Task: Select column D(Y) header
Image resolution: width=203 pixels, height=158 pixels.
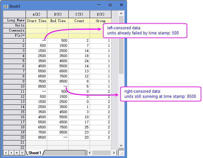Action: click(101, 14)
